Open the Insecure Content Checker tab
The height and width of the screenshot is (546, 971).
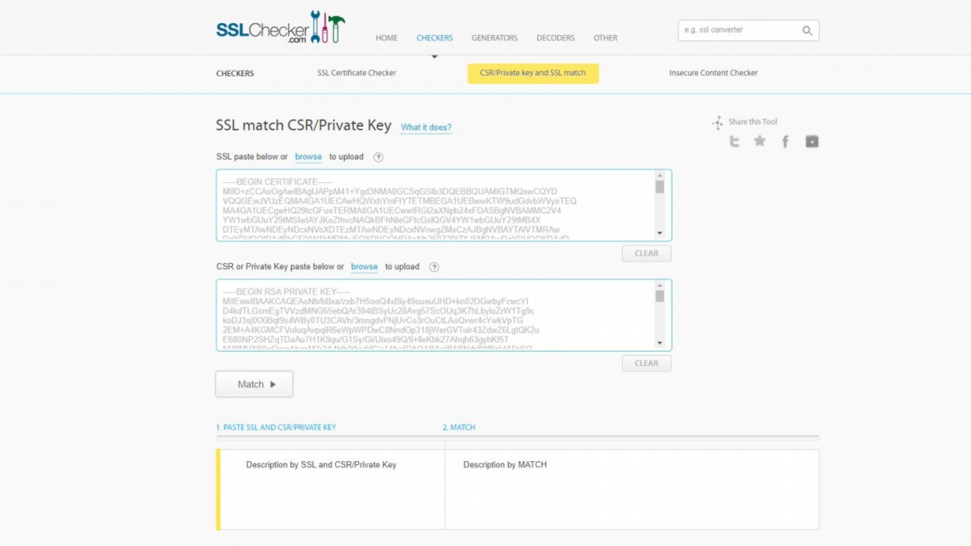tap(713, 73)
